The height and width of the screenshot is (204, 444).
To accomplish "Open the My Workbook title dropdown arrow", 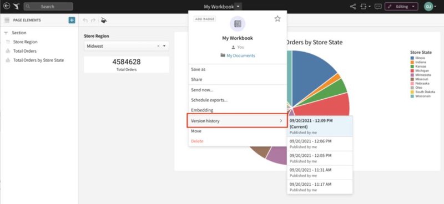I will [239, 7].
